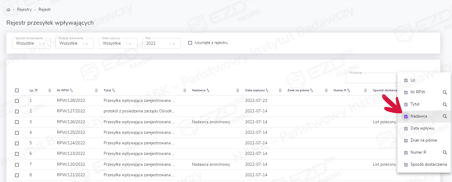The width and height of the screenshot is (452, 182).
Task: Select Data wpływu item in column menu
Action: 422,128
